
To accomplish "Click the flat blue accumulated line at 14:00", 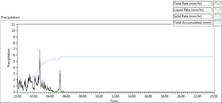I will point(132,57).
